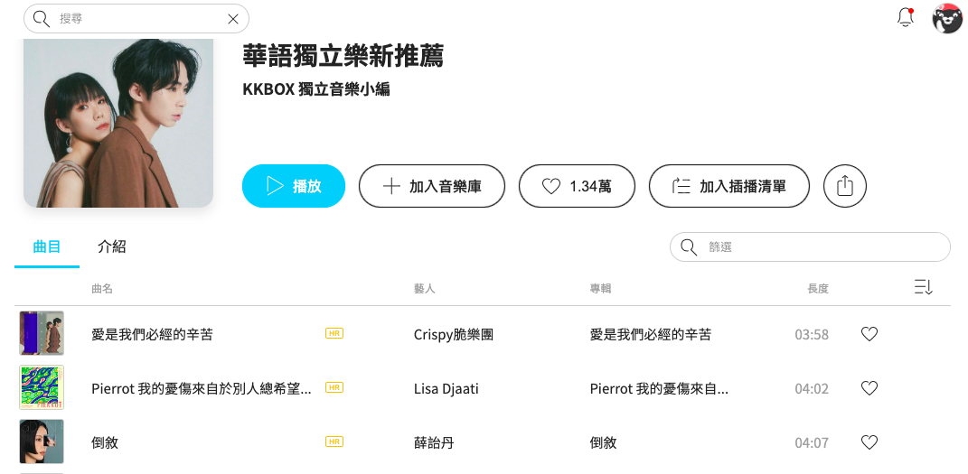Like the playlist with the 1.34萬 heart button
This screenshot has height=474, width=968.
point(577,186)
